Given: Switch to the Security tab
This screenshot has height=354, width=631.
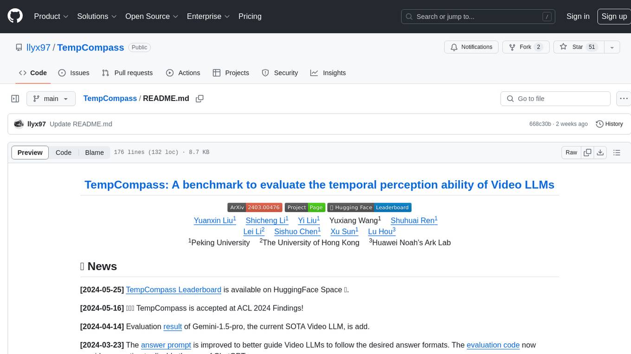Looking at the screenshot, I should click(280, 73).
